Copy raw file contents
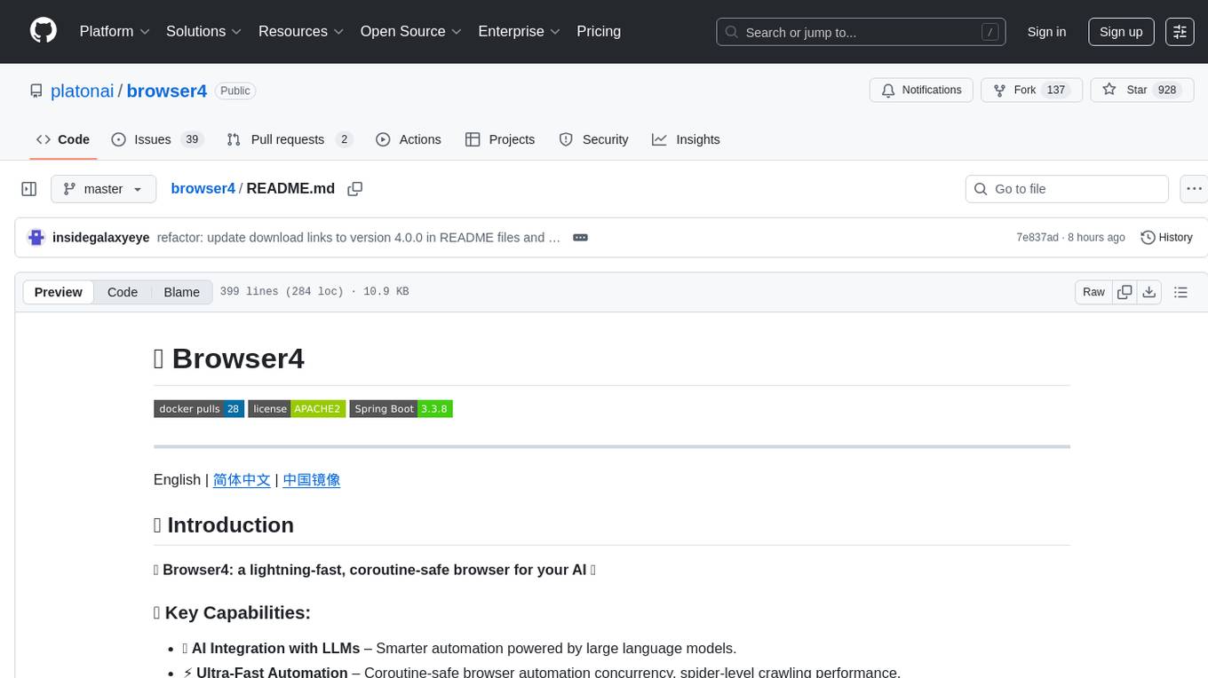 tap(1125, 292)
